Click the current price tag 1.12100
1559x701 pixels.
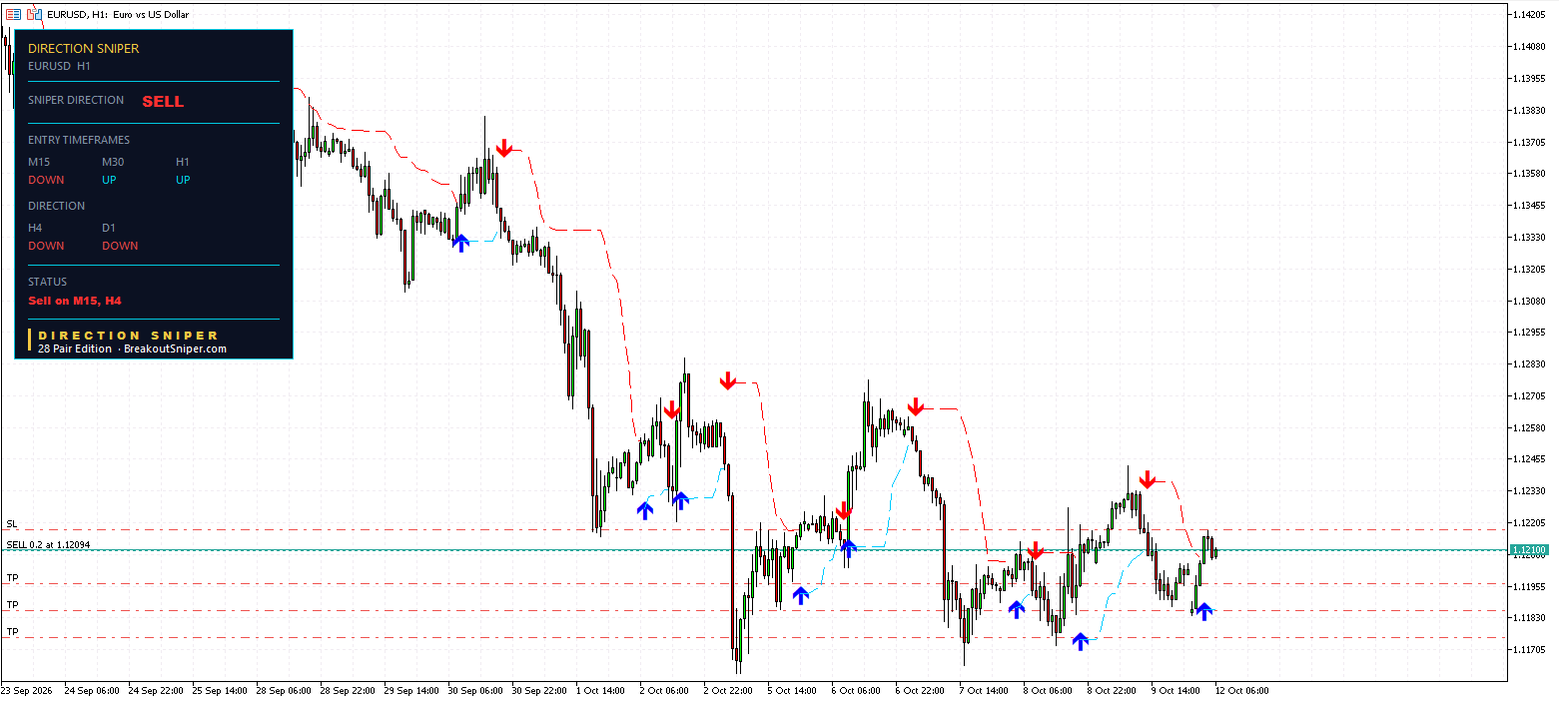tap(1529, 549)
